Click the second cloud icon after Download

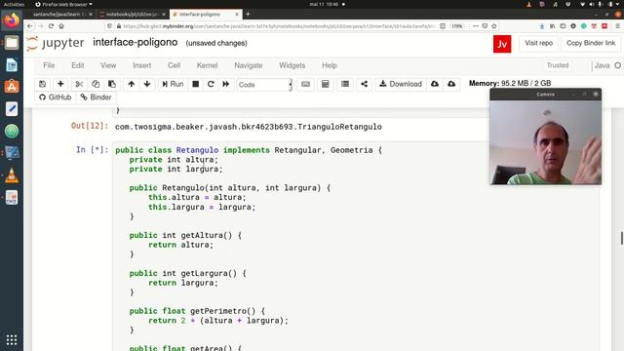pos(451,84)
